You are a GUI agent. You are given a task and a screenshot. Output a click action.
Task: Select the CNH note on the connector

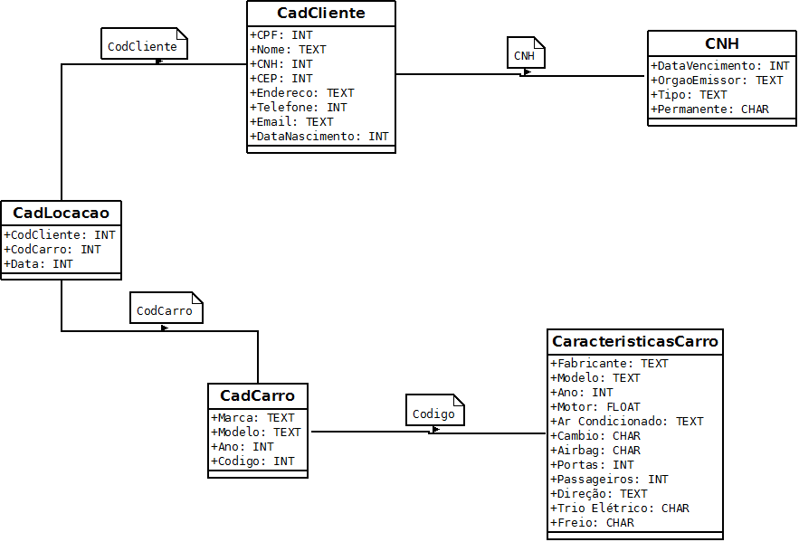[x=524, y=56]
